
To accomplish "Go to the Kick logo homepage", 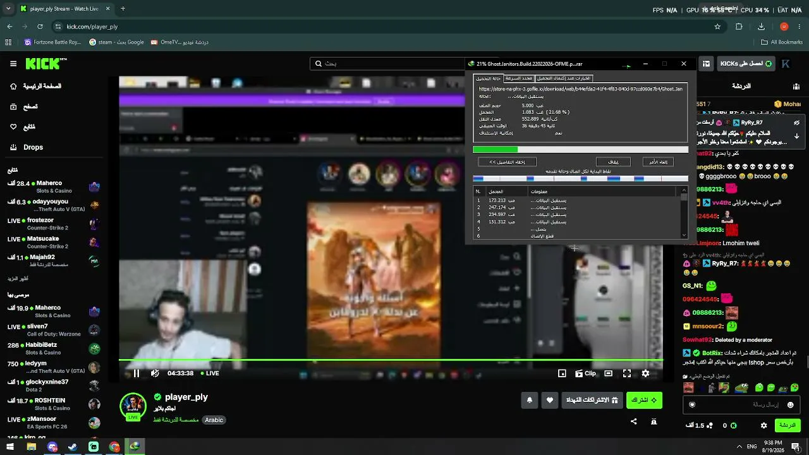I will click(x=46, y=63).
